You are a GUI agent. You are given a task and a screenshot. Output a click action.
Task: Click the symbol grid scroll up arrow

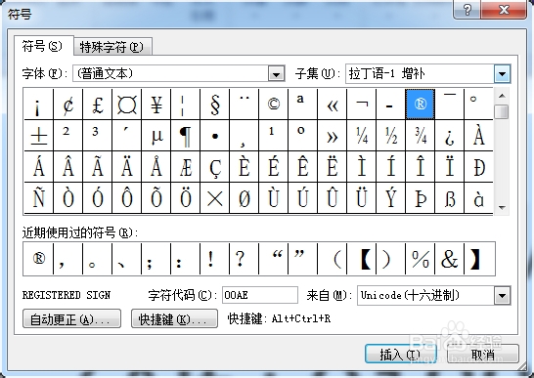point(502,96)
